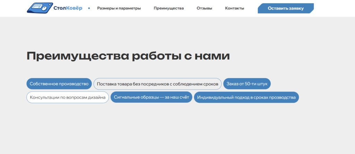Select the Индивидуальный подход в сроках tag
The width and height of the screenshot is (355, 154).
246,97
